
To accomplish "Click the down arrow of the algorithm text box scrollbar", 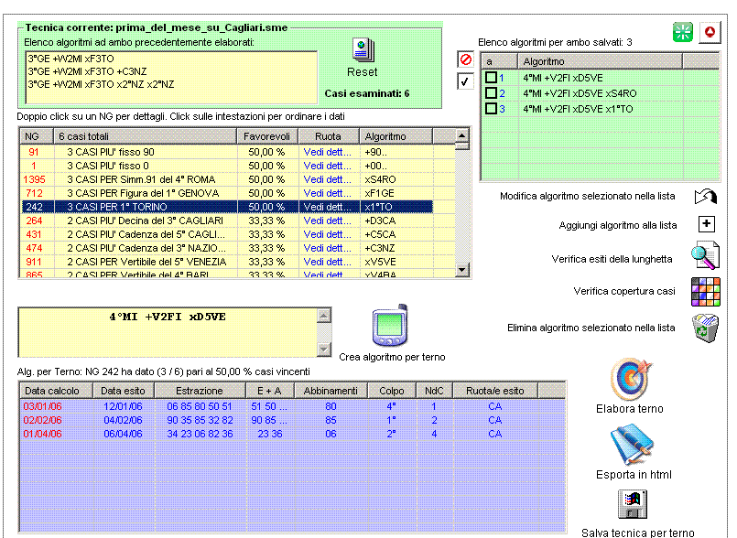I will 323,349.
